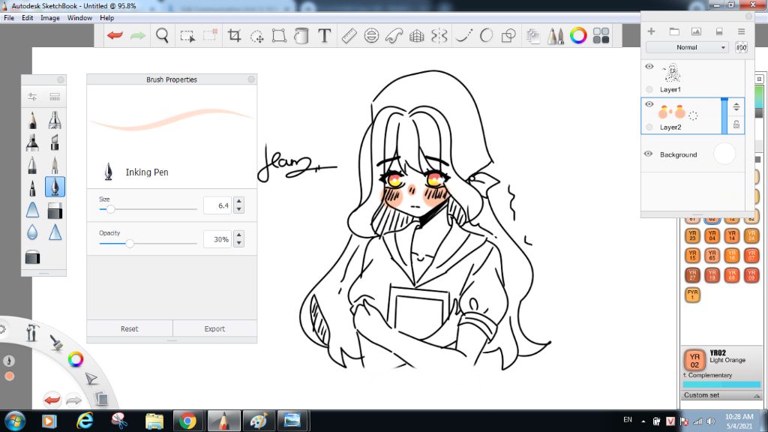768x432 pixels.
Task: Add image layer in Layer Editor
Action: (696, 31)
